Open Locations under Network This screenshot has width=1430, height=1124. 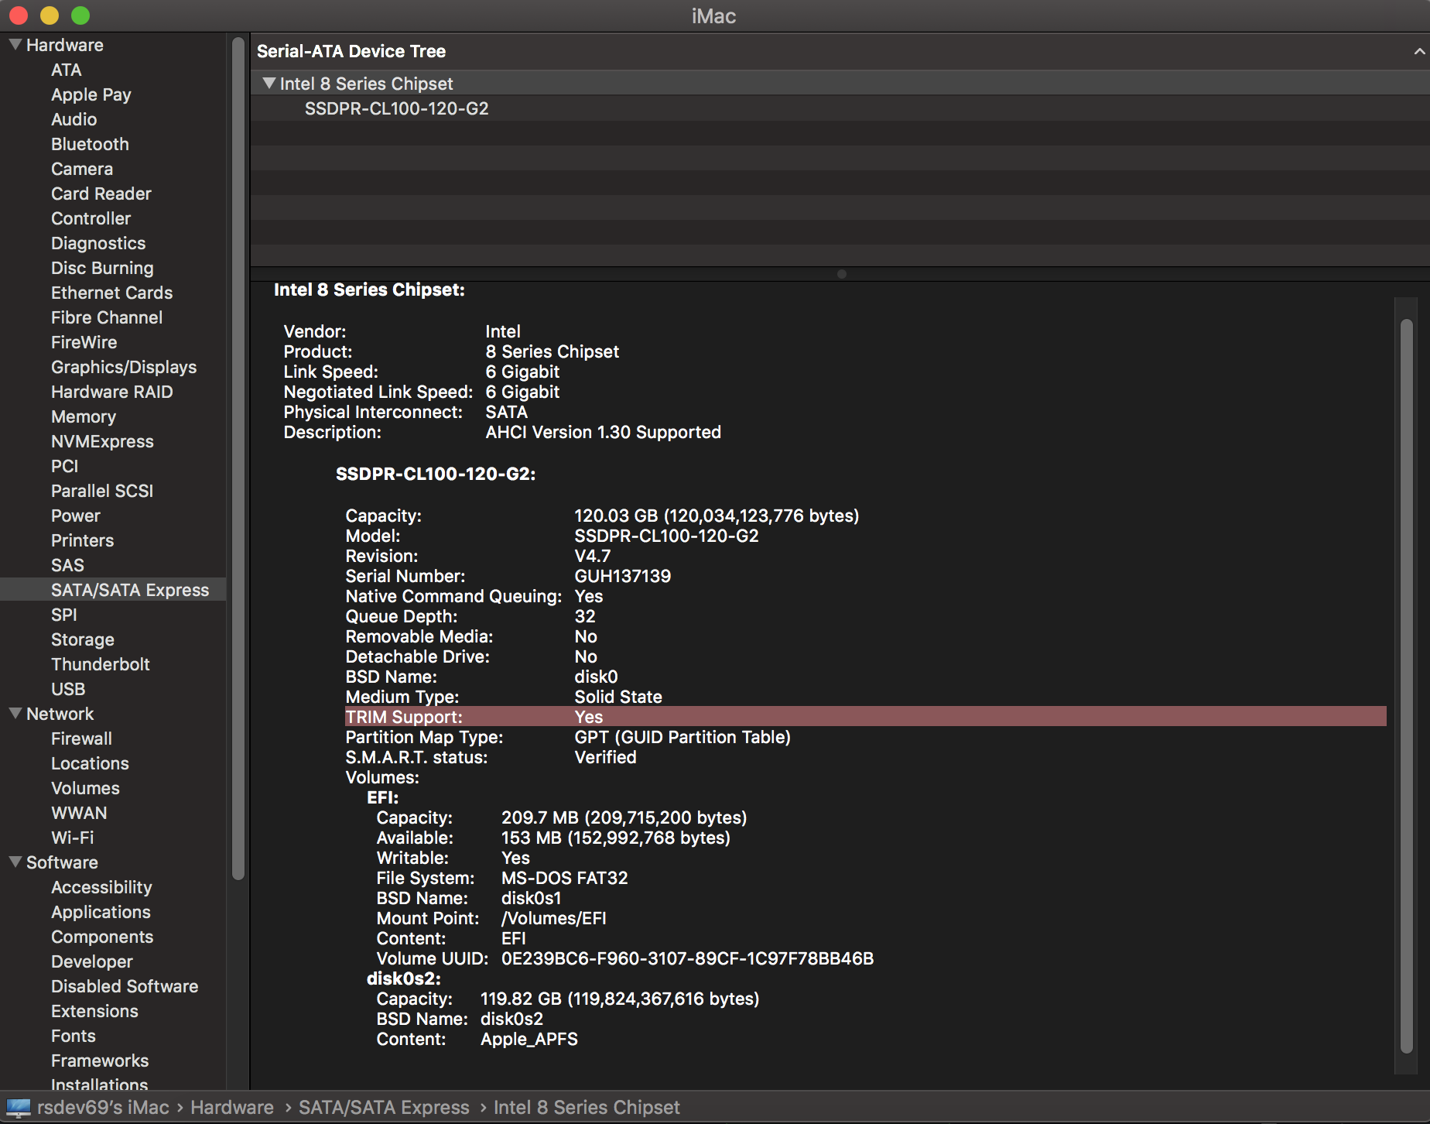pyautogui.click(x=90, y=763)
